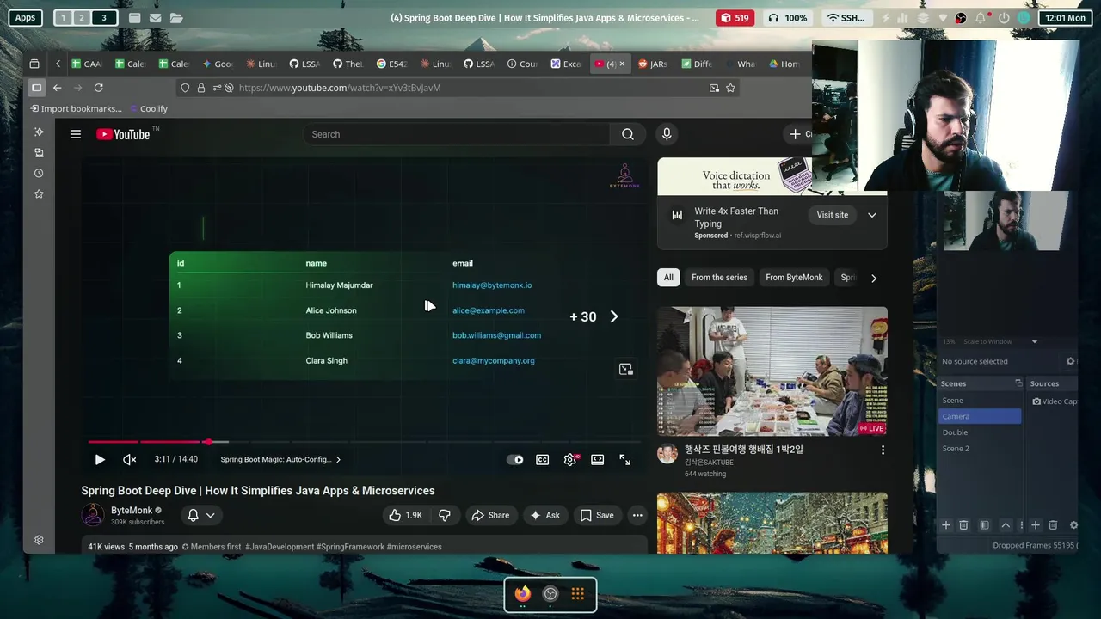
Task: Open the options menu for the live video
Action: [883, 450]
